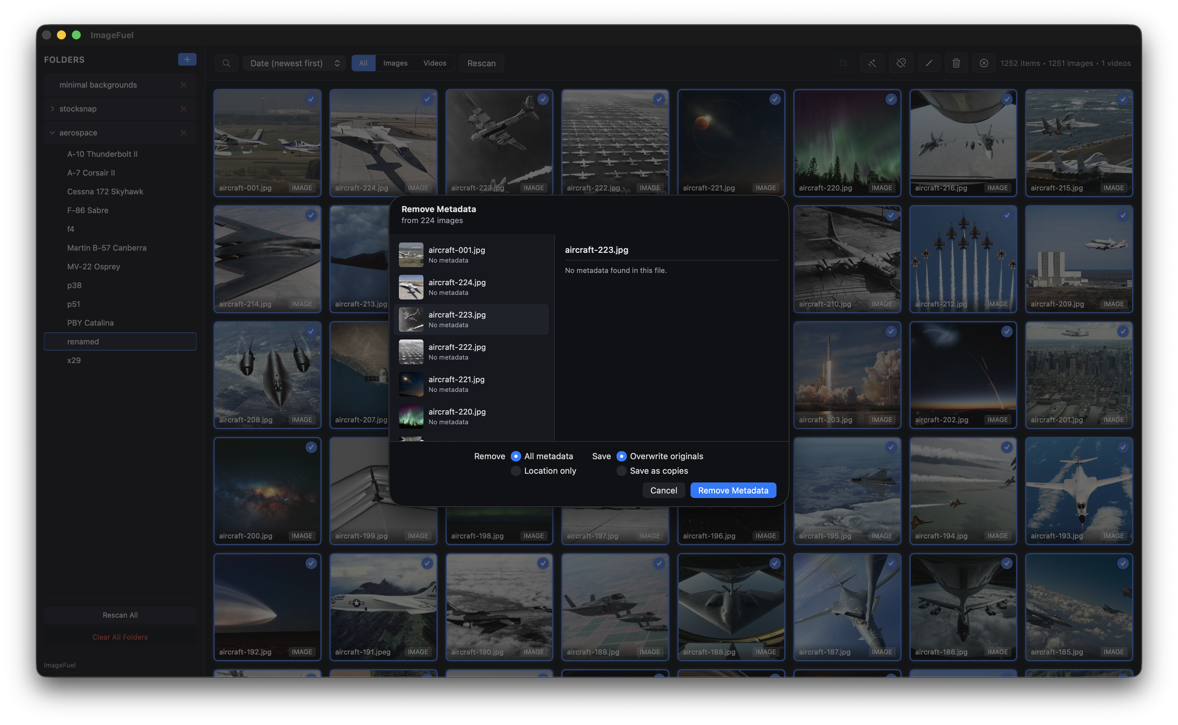Image resolution: width=1178 pixels, height=725 pixels.
Task: Expand the stocksnap folder chevron
Action: [52, 109]
